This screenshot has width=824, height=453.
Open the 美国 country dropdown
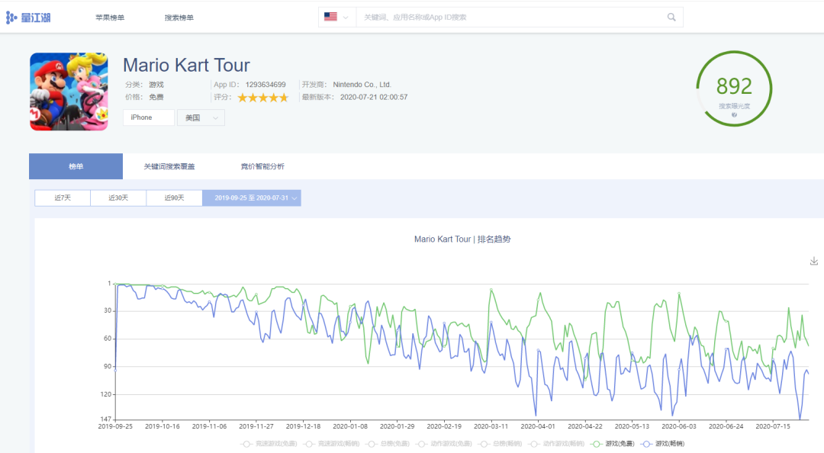(x=201, y=117)
